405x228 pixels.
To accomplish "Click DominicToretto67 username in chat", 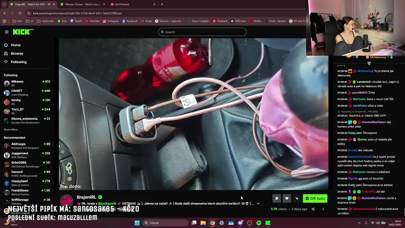I will tap(360, 157).
